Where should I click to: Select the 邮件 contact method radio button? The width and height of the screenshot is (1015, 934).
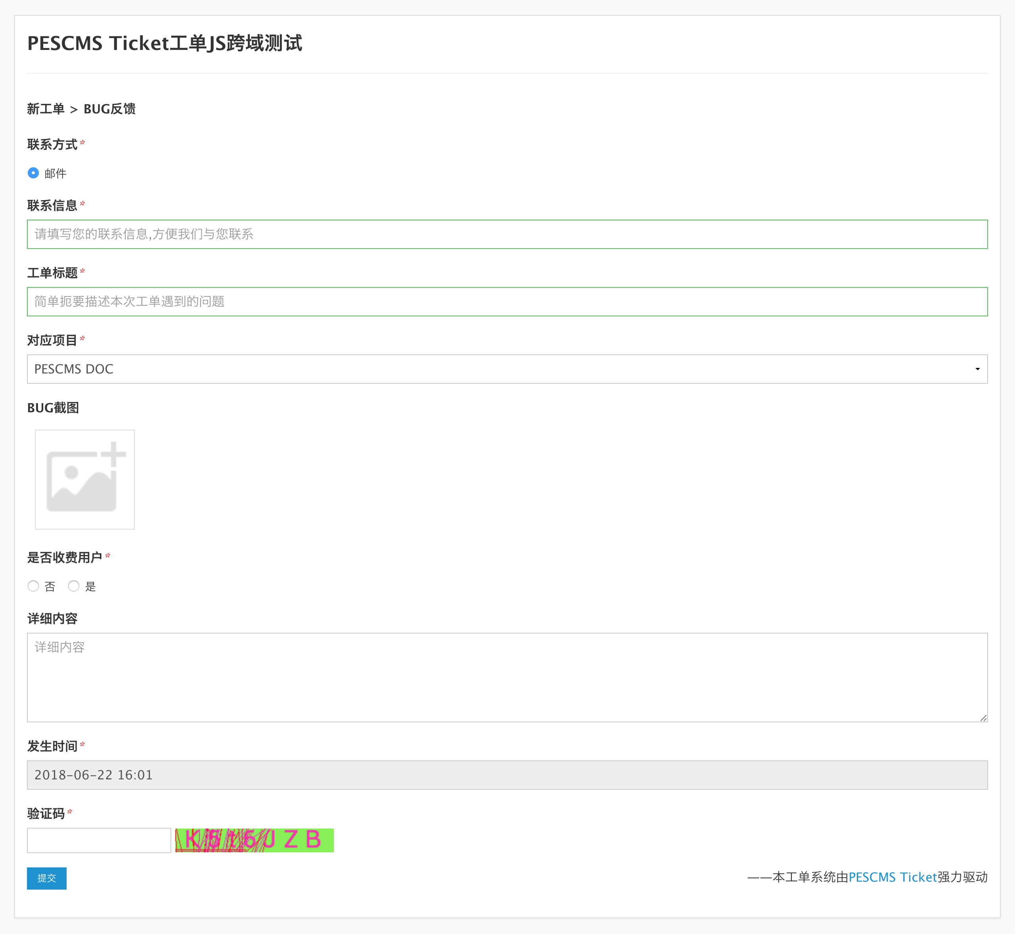(x=33, y=173)
